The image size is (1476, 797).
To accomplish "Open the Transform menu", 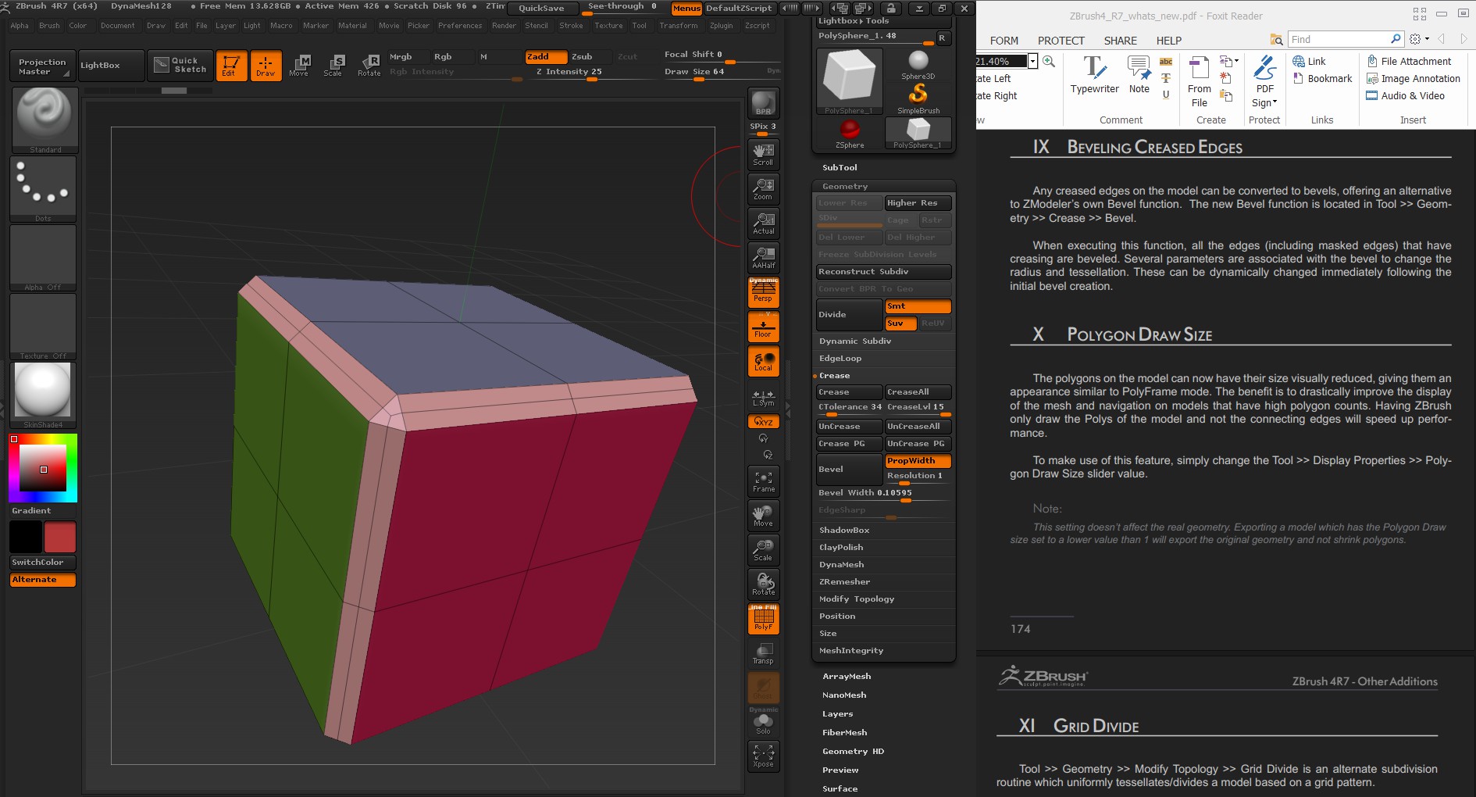I will (x=679, y=26).
